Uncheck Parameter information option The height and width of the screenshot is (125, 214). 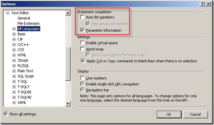82,30
